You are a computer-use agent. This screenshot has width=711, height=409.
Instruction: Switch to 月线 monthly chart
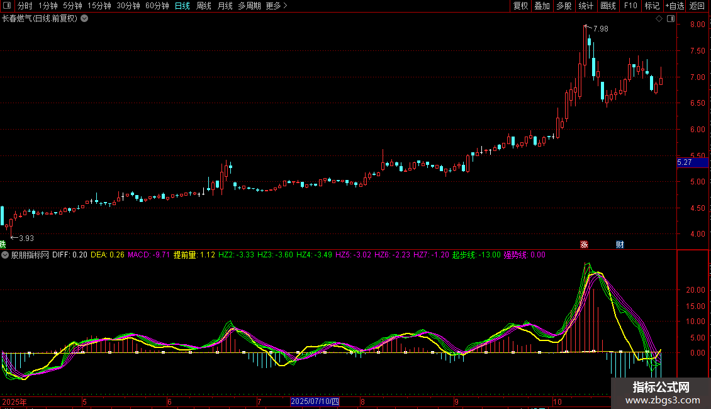pos(225,6)
